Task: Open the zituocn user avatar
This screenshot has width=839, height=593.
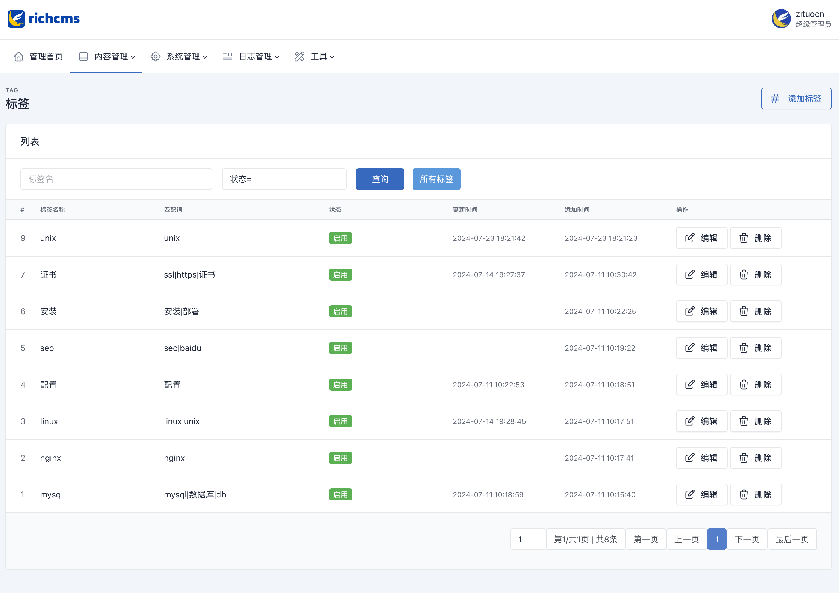Action: pos(781,19)
